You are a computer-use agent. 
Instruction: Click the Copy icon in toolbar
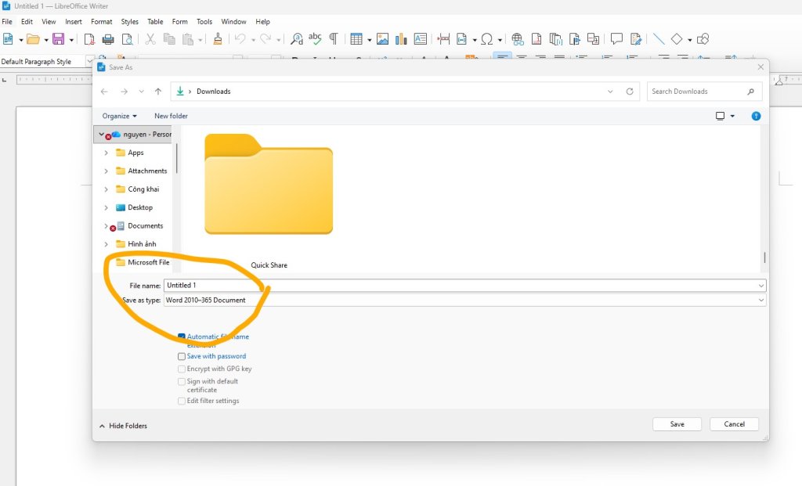[x=169, y=39]
